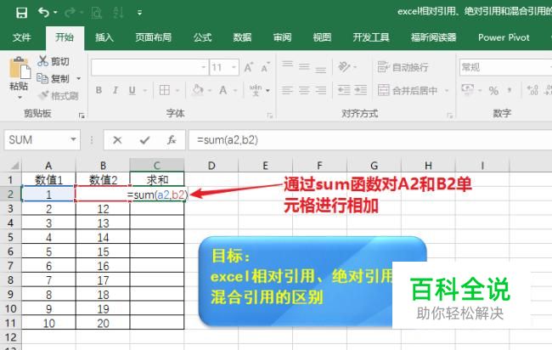Open the 常规 number format combo box

(x=505, y=67)
